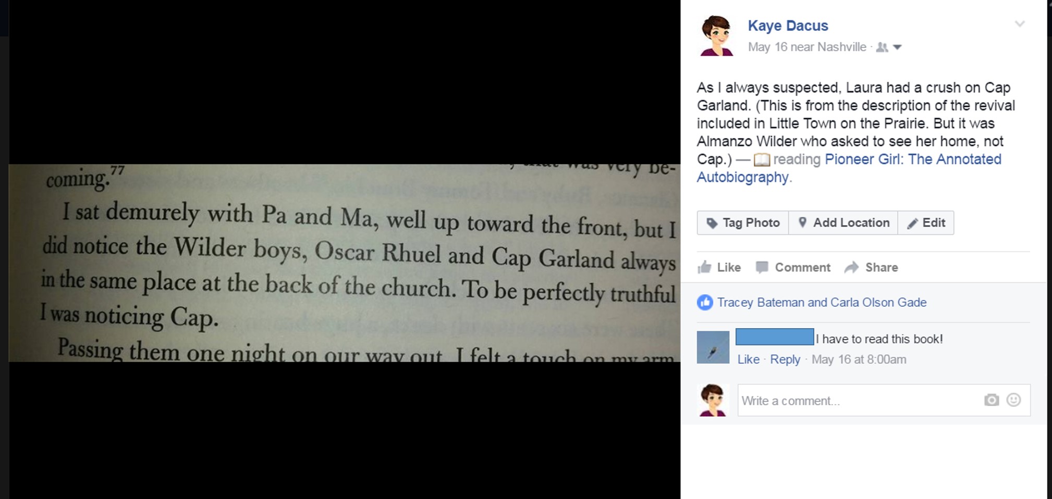Click Reply under the comment
This screenshot has height=499, width=1052.
point(785,359)
